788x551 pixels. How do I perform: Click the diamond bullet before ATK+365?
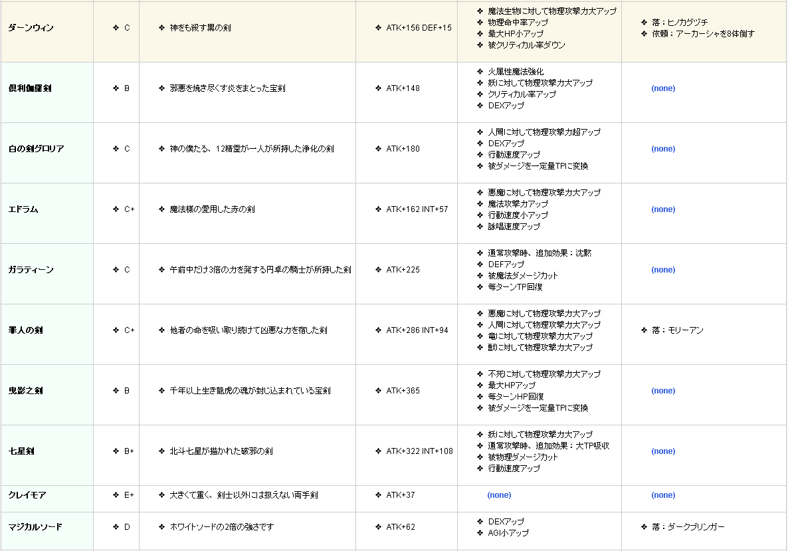point(378,391)
